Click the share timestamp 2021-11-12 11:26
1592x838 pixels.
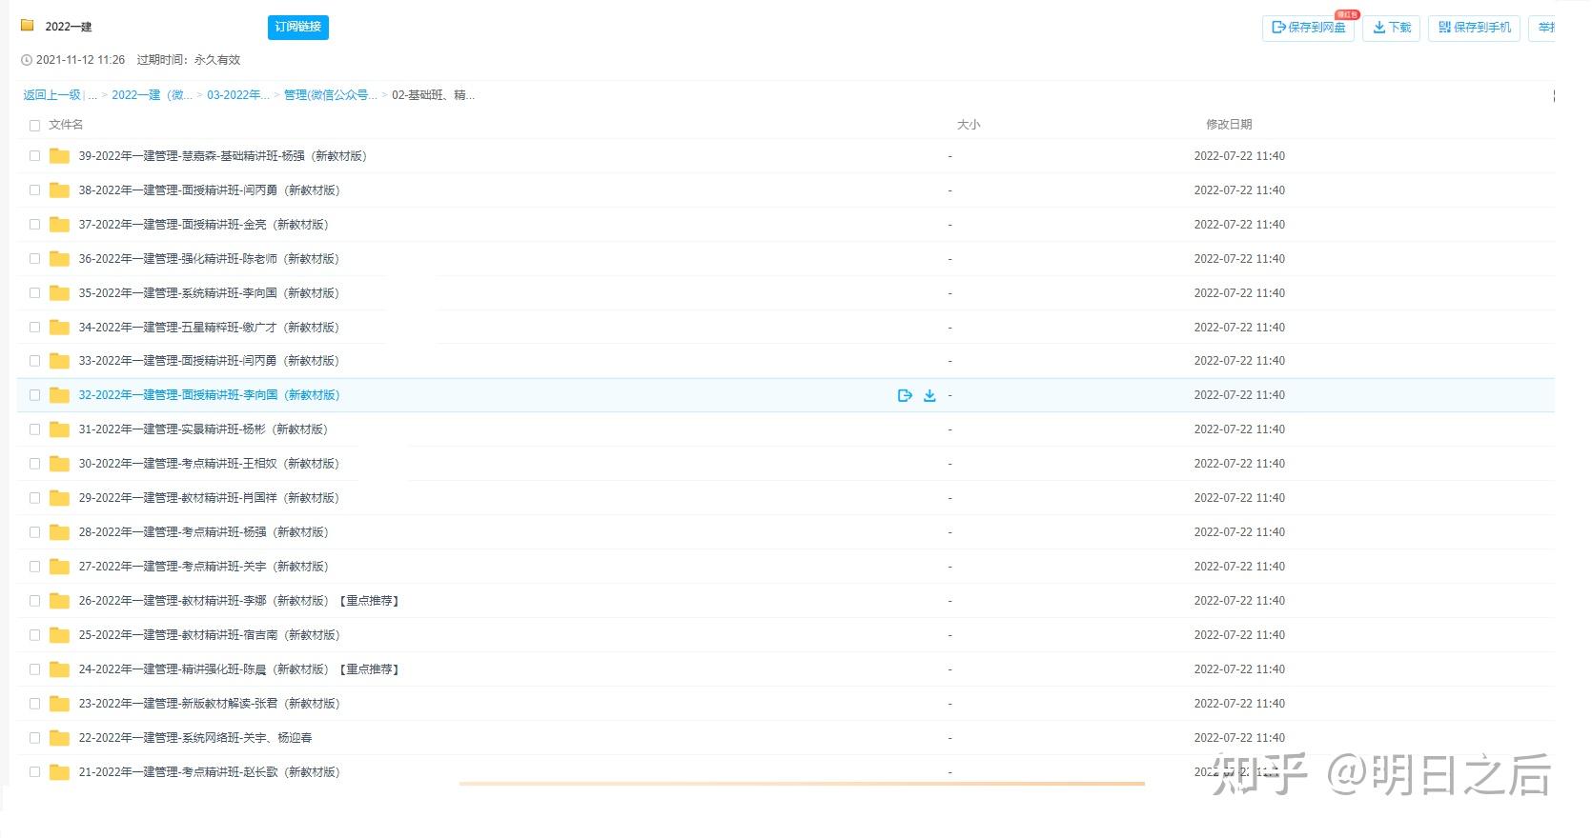coord(80,60)
